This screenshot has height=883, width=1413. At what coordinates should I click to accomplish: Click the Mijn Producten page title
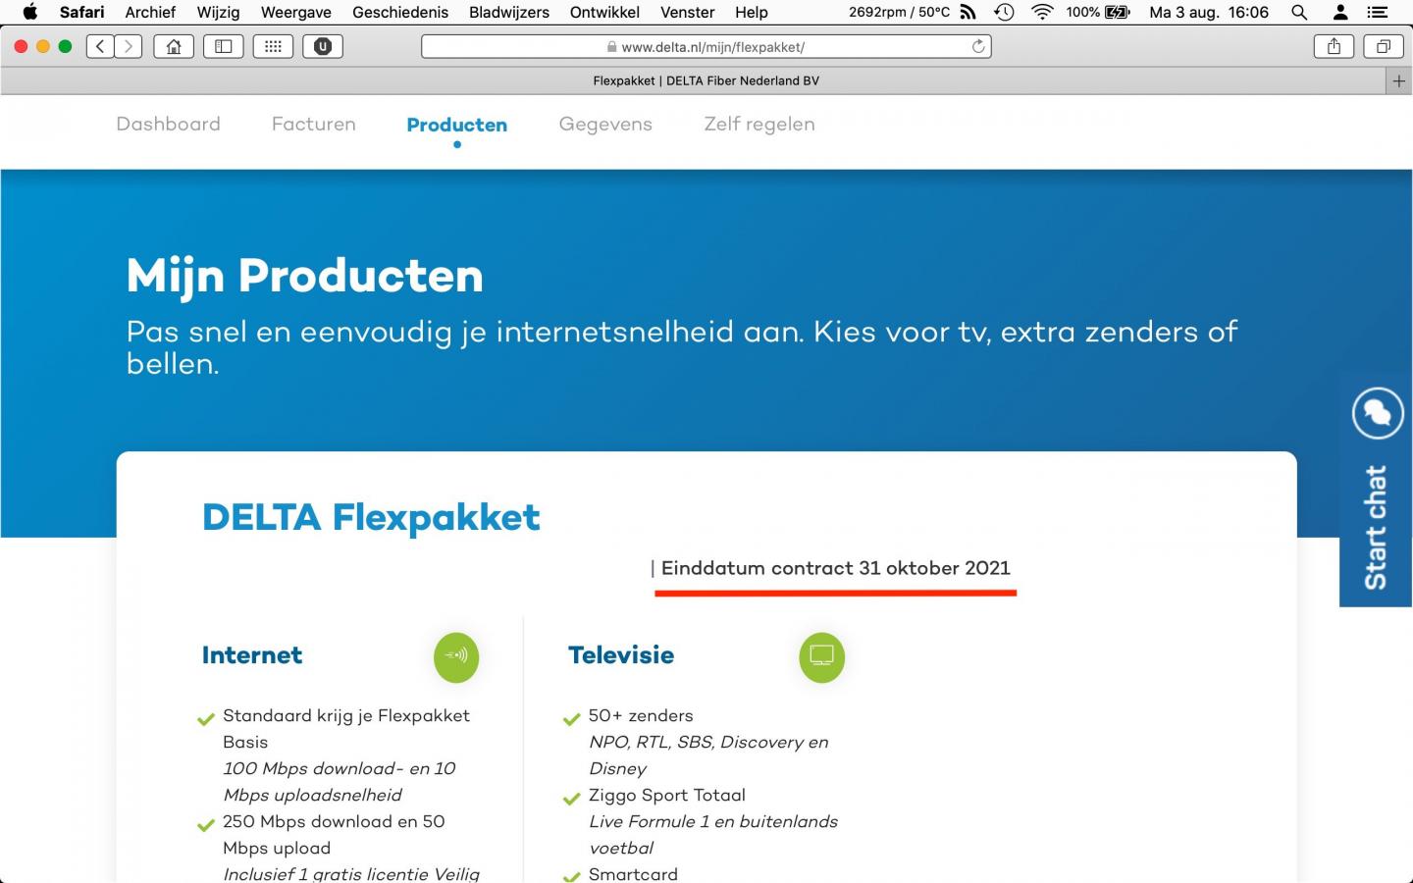click(x=305, y=276)
